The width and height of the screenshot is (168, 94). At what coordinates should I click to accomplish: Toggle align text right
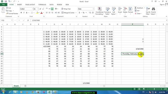pyautogui.click(x=52, y=13)
